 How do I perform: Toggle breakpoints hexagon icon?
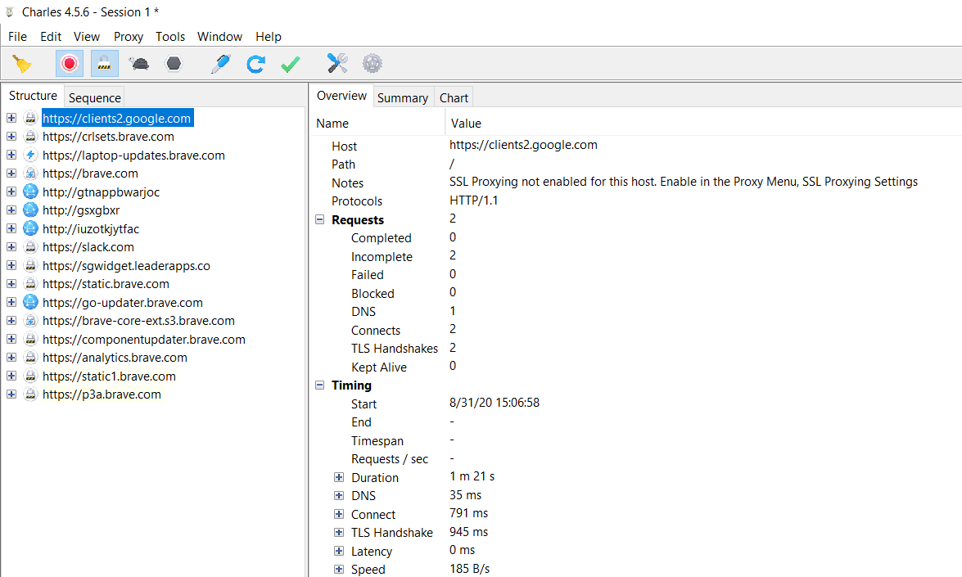click(174, 64)
